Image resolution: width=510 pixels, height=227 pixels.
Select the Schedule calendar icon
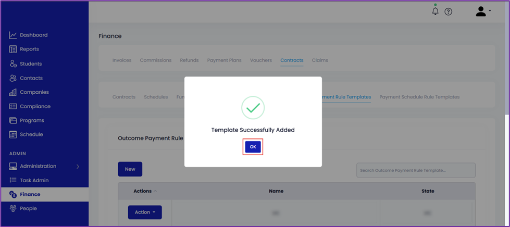click(13, 134)
